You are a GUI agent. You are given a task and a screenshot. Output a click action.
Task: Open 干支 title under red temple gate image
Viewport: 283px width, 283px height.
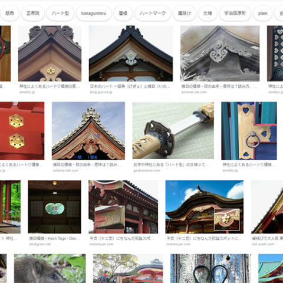(x=121, y=238)
